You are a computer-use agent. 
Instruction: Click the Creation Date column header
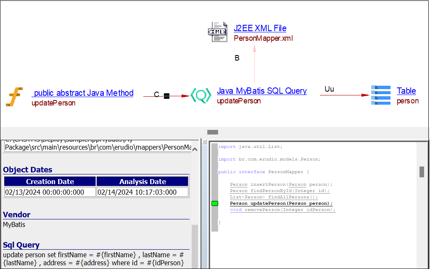(x=50, y=182)
